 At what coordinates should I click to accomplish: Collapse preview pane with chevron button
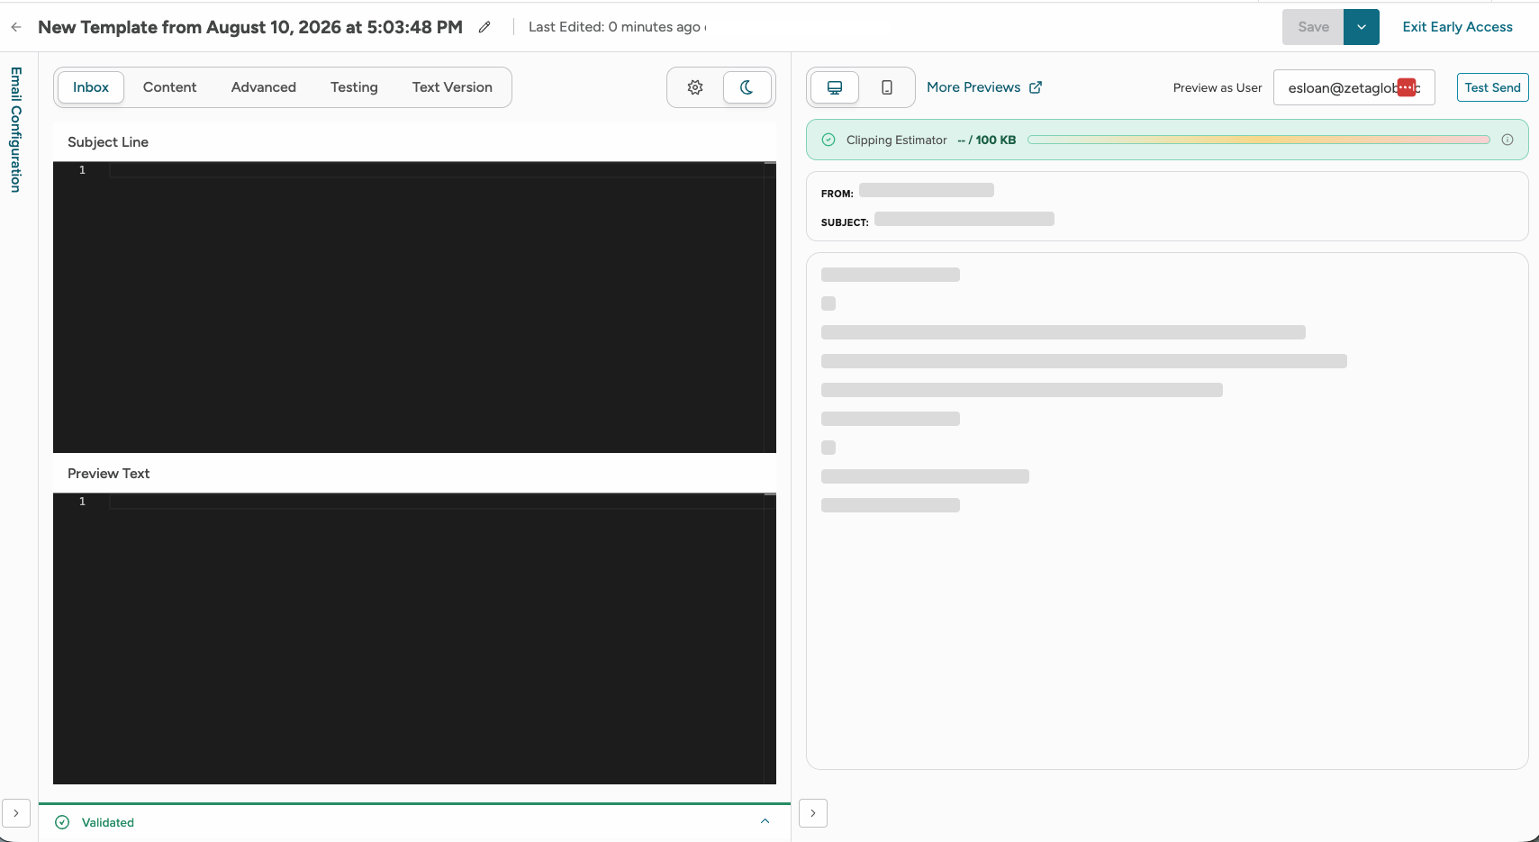[813, 813]
